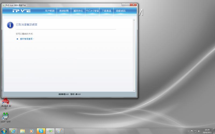The height and width of the screenshot is (134, 215).
Task: Click the blue information icon on error page
Action: pyautogui.click(x=10, y=25)
